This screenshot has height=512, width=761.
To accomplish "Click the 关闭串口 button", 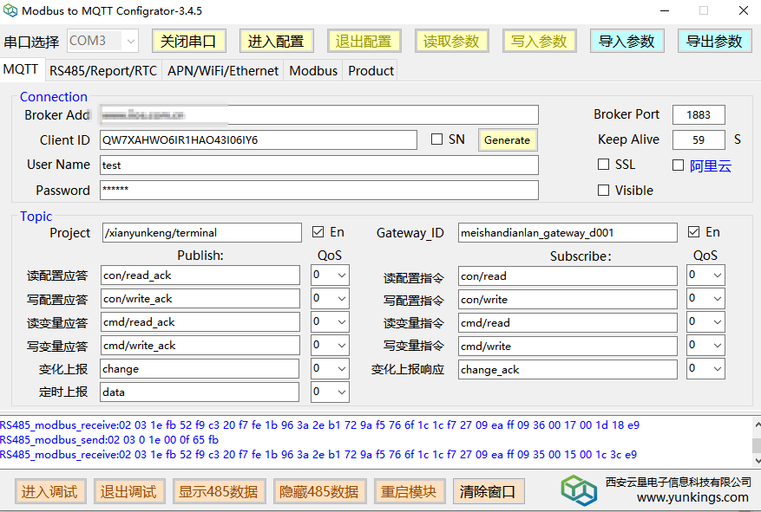I will 188,41.
